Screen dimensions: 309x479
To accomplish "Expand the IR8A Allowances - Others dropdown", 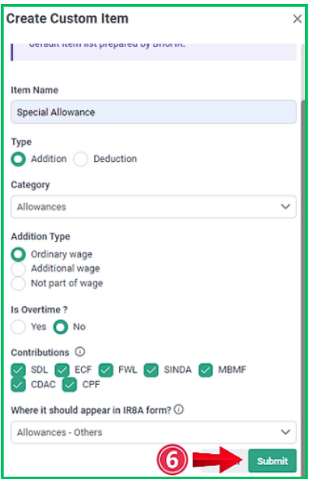I will pos(153,432).
